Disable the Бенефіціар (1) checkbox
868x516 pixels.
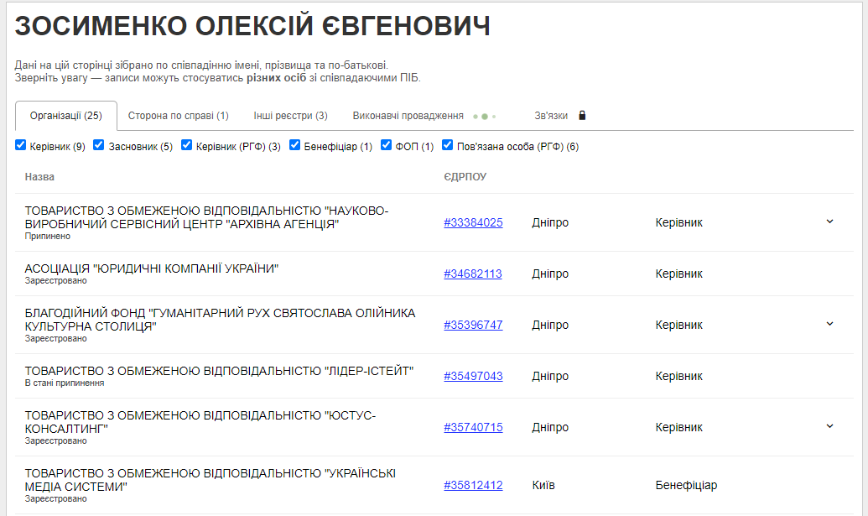click(295, 145)
